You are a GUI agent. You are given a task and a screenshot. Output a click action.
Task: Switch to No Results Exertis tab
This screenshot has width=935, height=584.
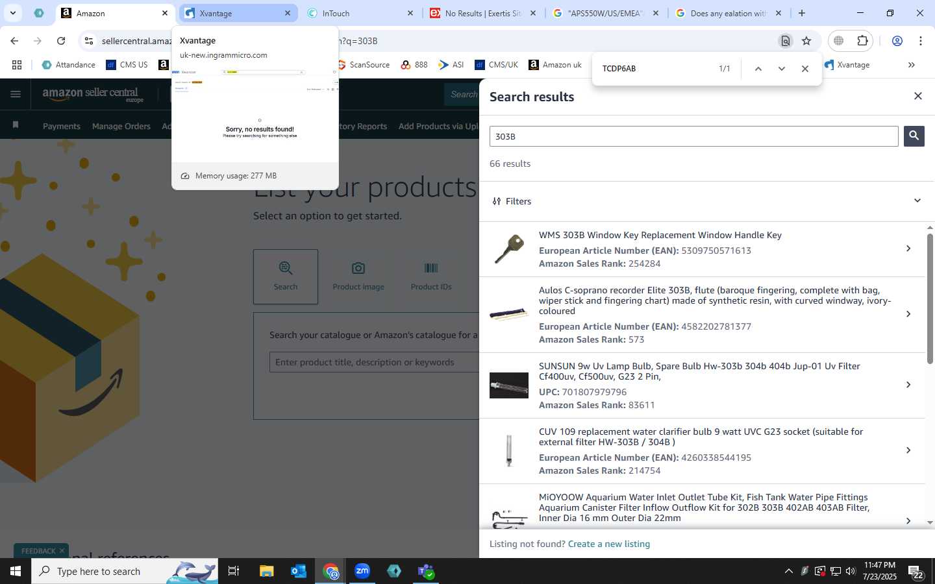pyautogui.click(x=484, y=13)
